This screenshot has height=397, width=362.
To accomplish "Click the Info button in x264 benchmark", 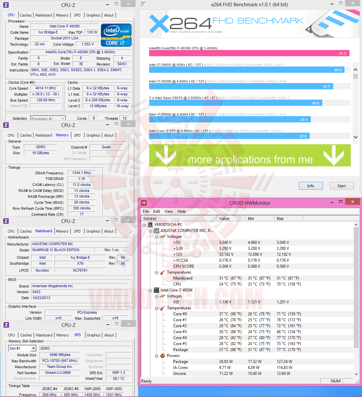I will (x=310, y=186).
